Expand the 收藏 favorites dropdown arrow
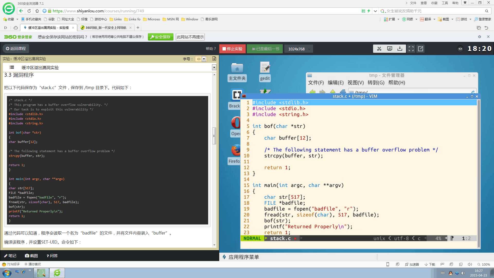The image size is (494, 278). 17,19
